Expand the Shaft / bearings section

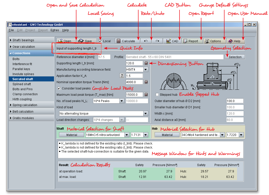(31, 40)
